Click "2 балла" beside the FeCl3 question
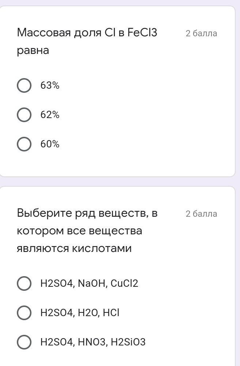The height and width of the screenshot is (366, 240). (x=201, y=33)
